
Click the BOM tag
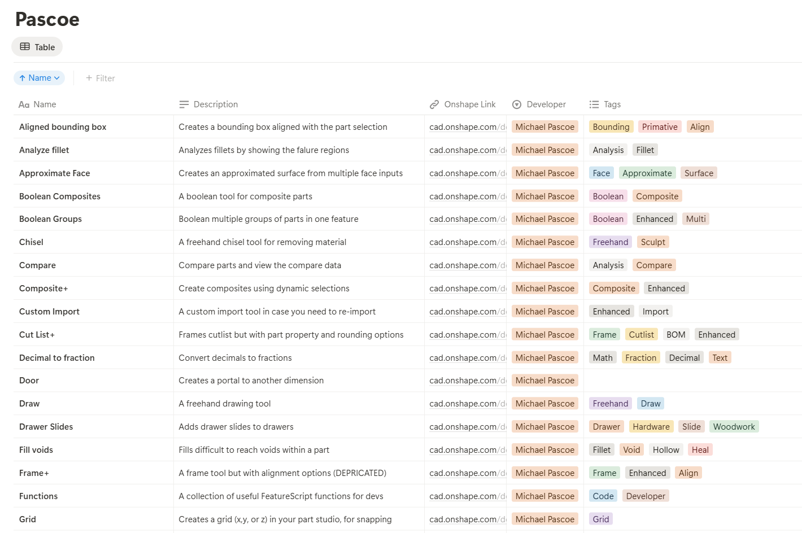pyautogui.click(x=676, y=335)
